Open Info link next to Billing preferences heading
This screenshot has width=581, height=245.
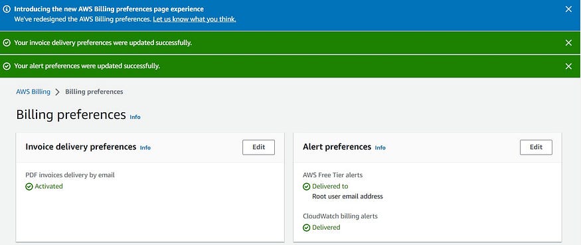[x=135, y=117]
